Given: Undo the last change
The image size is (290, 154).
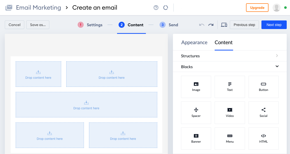Looking at the screenshot, I should (x=202, y=25).
